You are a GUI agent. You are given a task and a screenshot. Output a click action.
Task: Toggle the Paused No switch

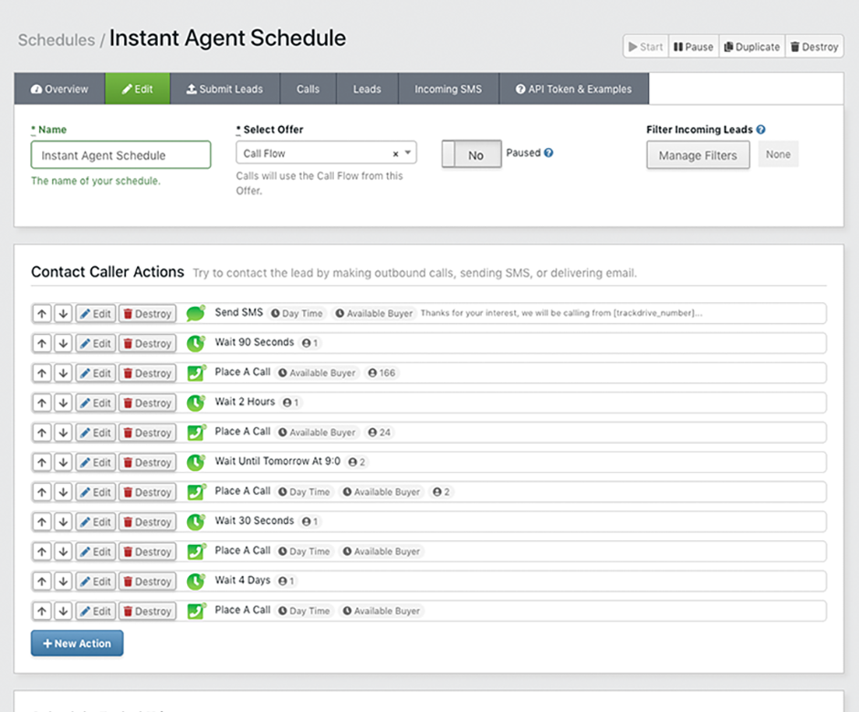472,154
